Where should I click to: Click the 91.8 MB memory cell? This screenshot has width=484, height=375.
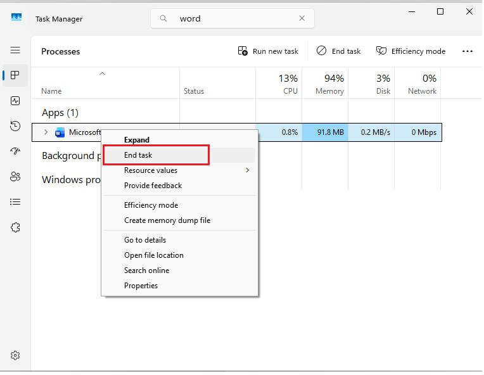(x=326, y=132)
